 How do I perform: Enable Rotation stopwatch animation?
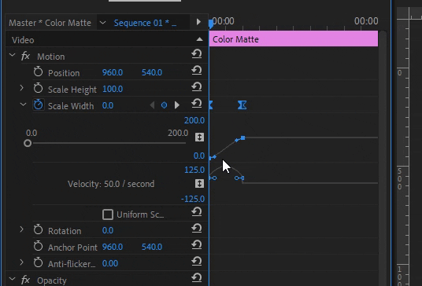point(39,229)
